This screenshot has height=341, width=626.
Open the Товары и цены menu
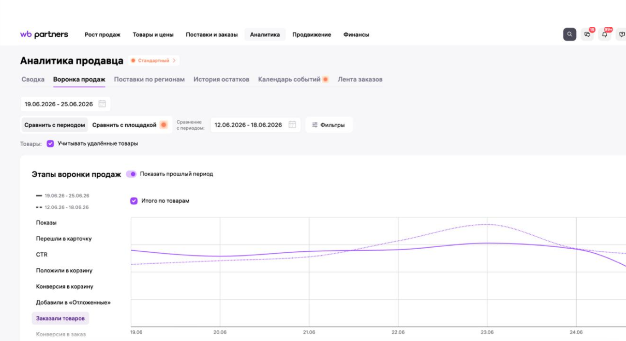click(x=153, y=34)
